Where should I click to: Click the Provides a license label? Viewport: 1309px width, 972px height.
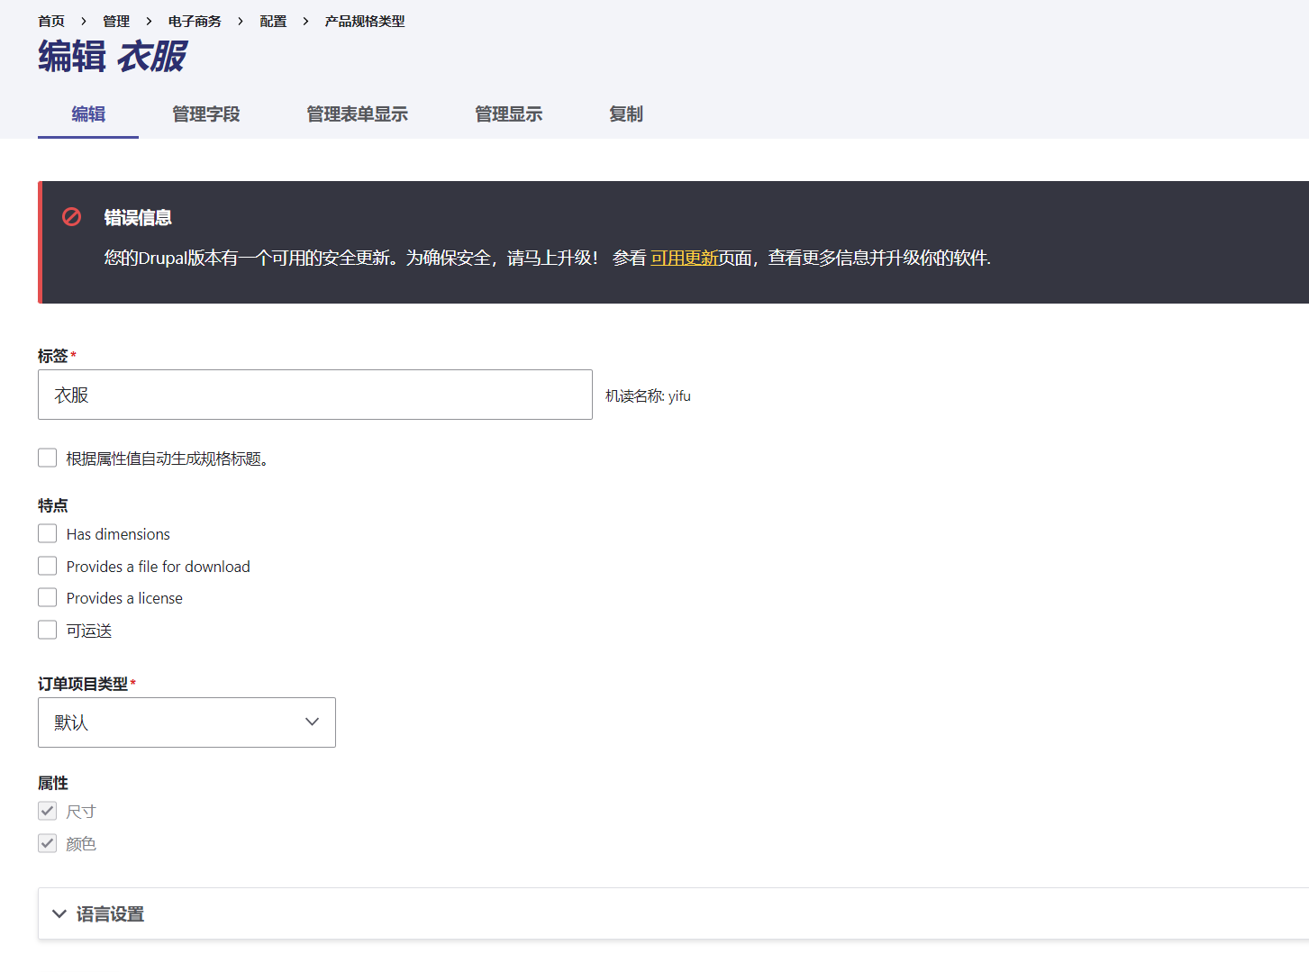point(124,598)
